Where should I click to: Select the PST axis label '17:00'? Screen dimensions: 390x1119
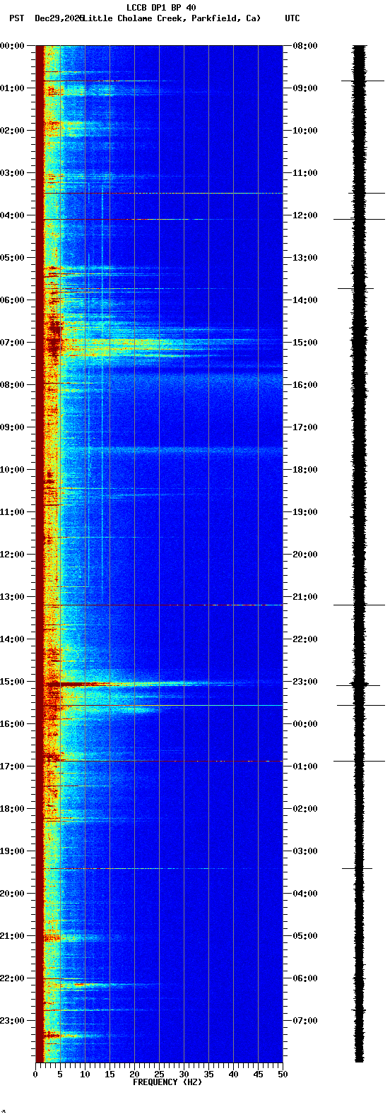12,766
